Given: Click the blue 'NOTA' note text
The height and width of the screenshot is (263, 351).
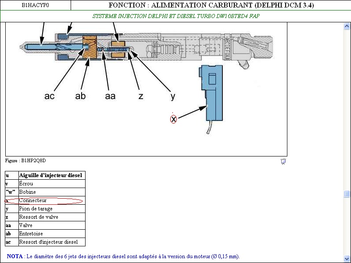Looking at the screenshot, I should coord(123,256).
